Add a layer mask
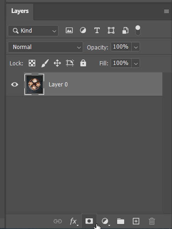Screen dimensions: 172x229 (89, 221)
